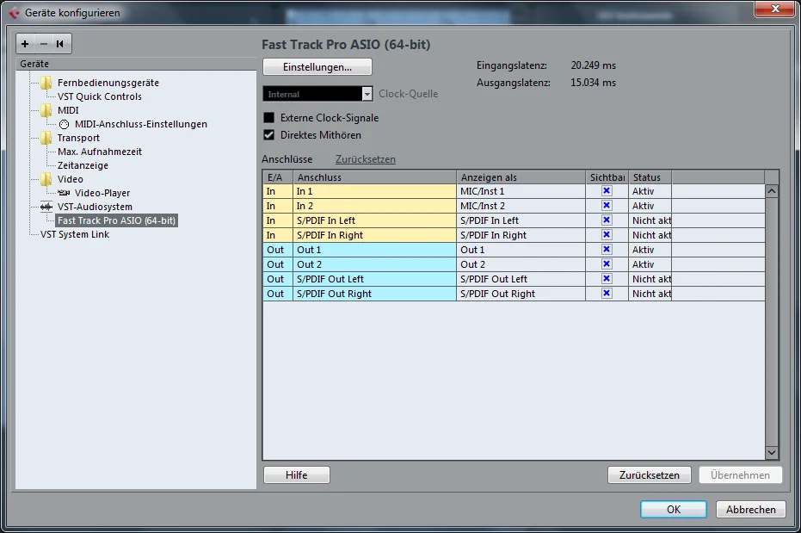The width and height of the screenshot is (801, 533).
Task: Click the Zurücksetzen link beside Anschlüsse
Action: click(x=366, y=159)
